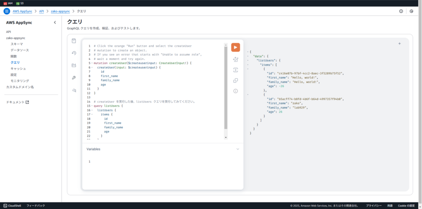Select データソース in the side navigation
Image resolution: width=422 pixels, height=209 pixels.
click(19, 50)
